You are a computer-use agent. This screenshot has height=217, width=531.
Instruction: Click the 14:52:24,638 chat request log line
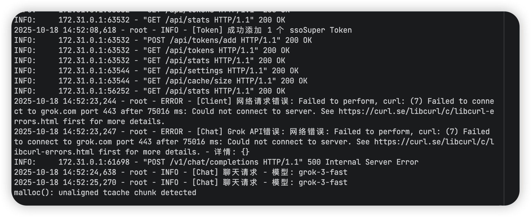181,172
